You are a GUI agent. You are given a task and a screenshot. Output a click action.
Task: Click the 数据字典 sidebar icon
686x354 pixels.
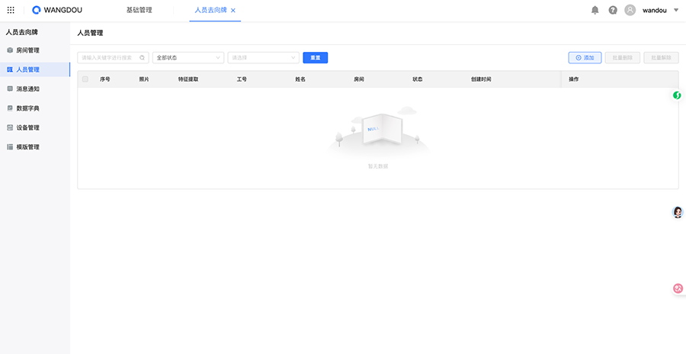[x=10, y=108]
